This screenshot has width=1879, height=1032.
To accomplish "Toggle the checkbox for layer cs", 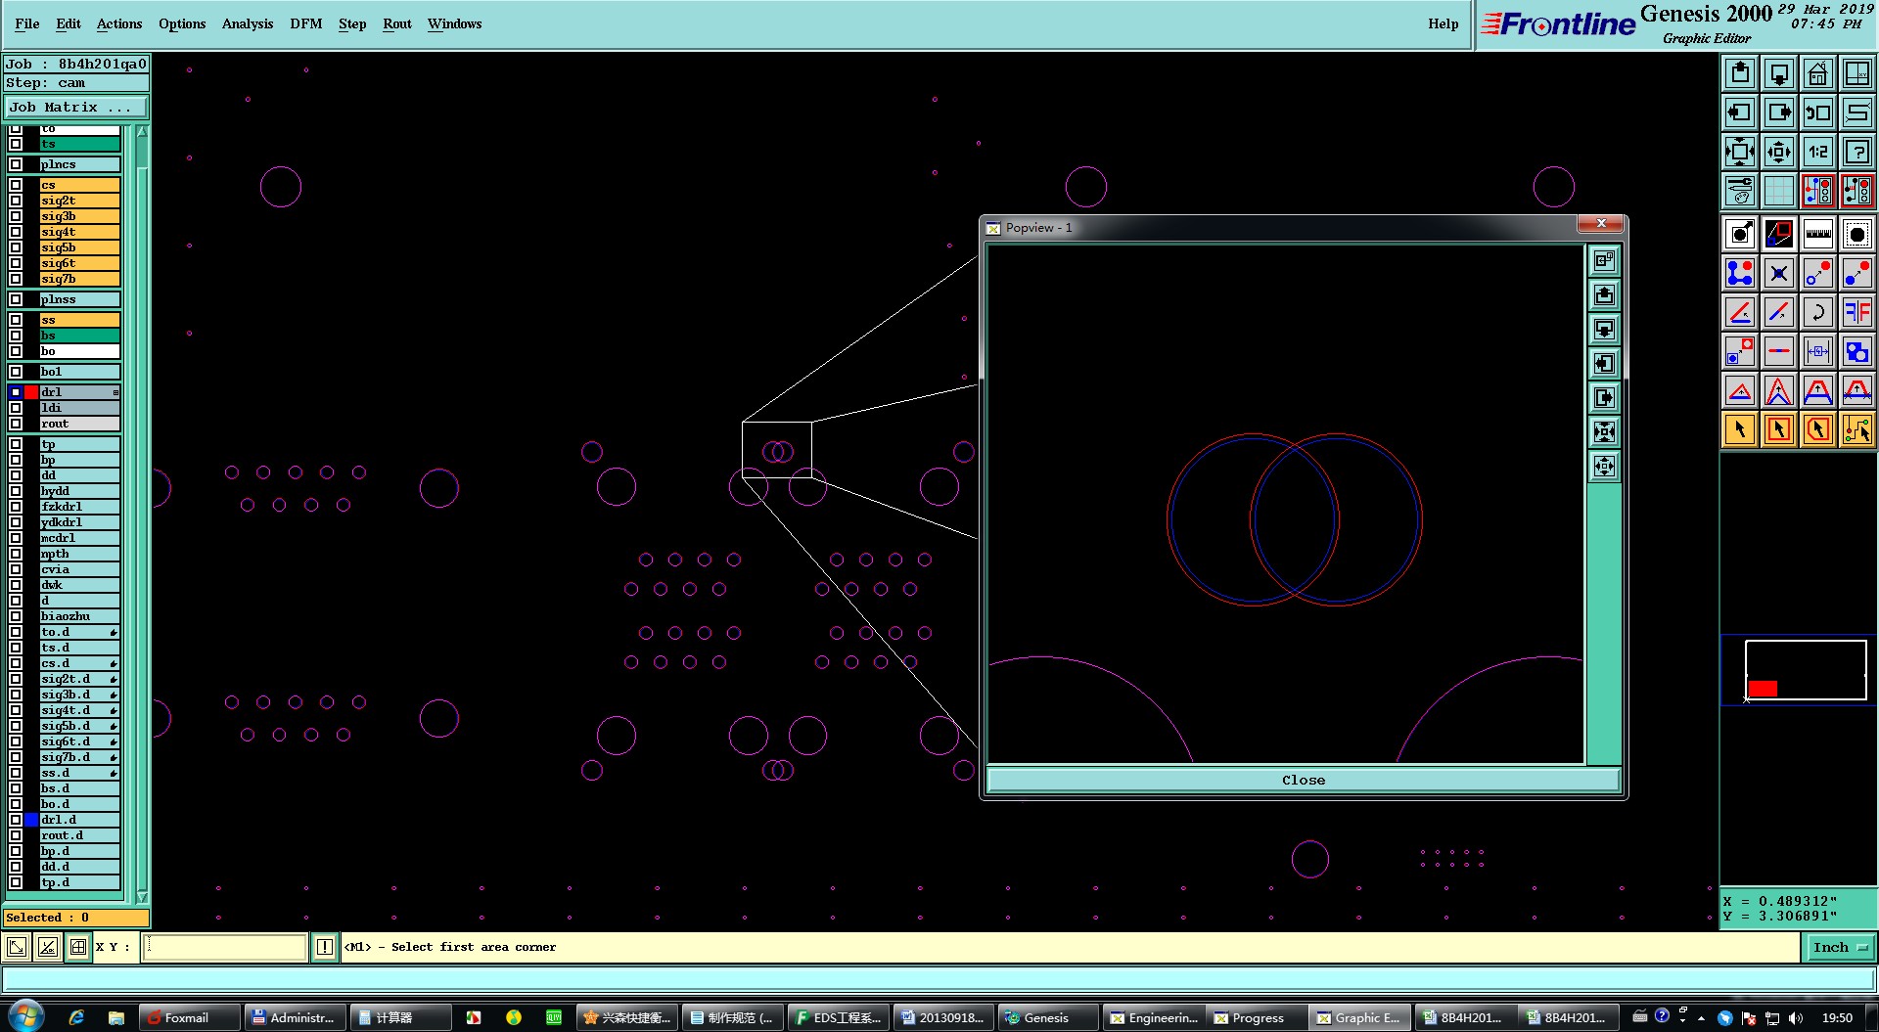I will click(16, 185).
